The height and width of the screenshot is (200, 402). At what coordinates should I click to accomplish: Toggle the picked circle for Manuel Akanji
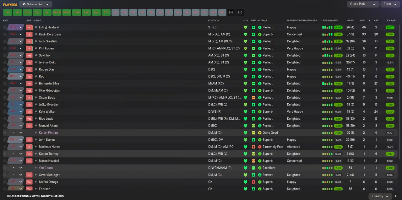(5, 126)
